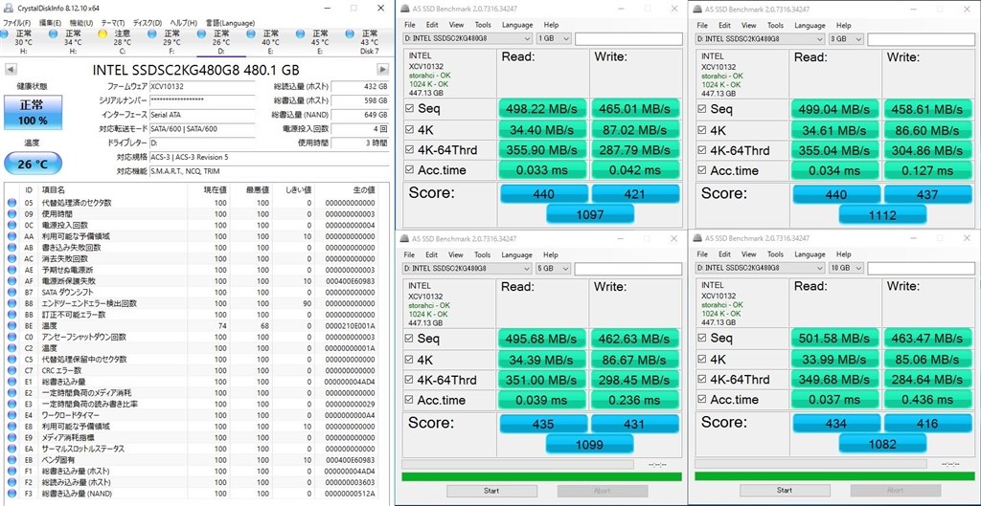The image size is (981, 506).
Task: Click the status circle of SMART row AC
Action: (11, 258)
